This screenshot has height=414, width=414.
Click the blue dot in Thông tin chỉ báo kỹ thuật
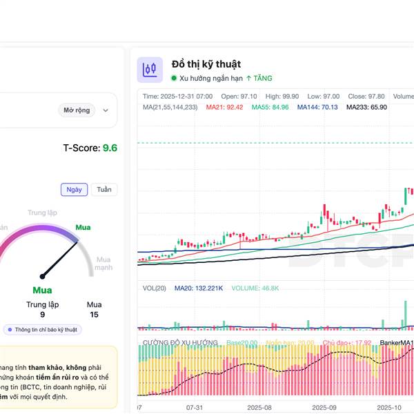(x=10, y=330)
